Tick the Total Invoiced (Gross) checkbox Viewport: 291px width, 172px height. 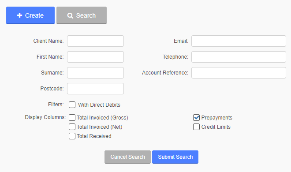[72, 118]
